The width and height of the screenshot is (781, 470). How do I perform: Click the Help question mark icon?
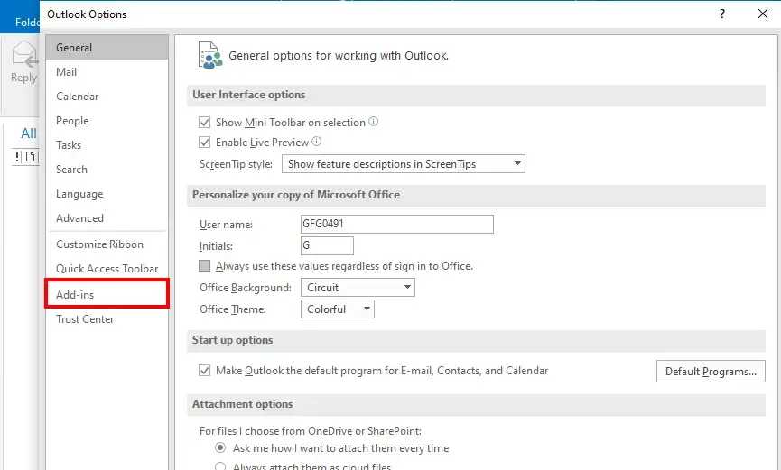(x=722, y=14)
